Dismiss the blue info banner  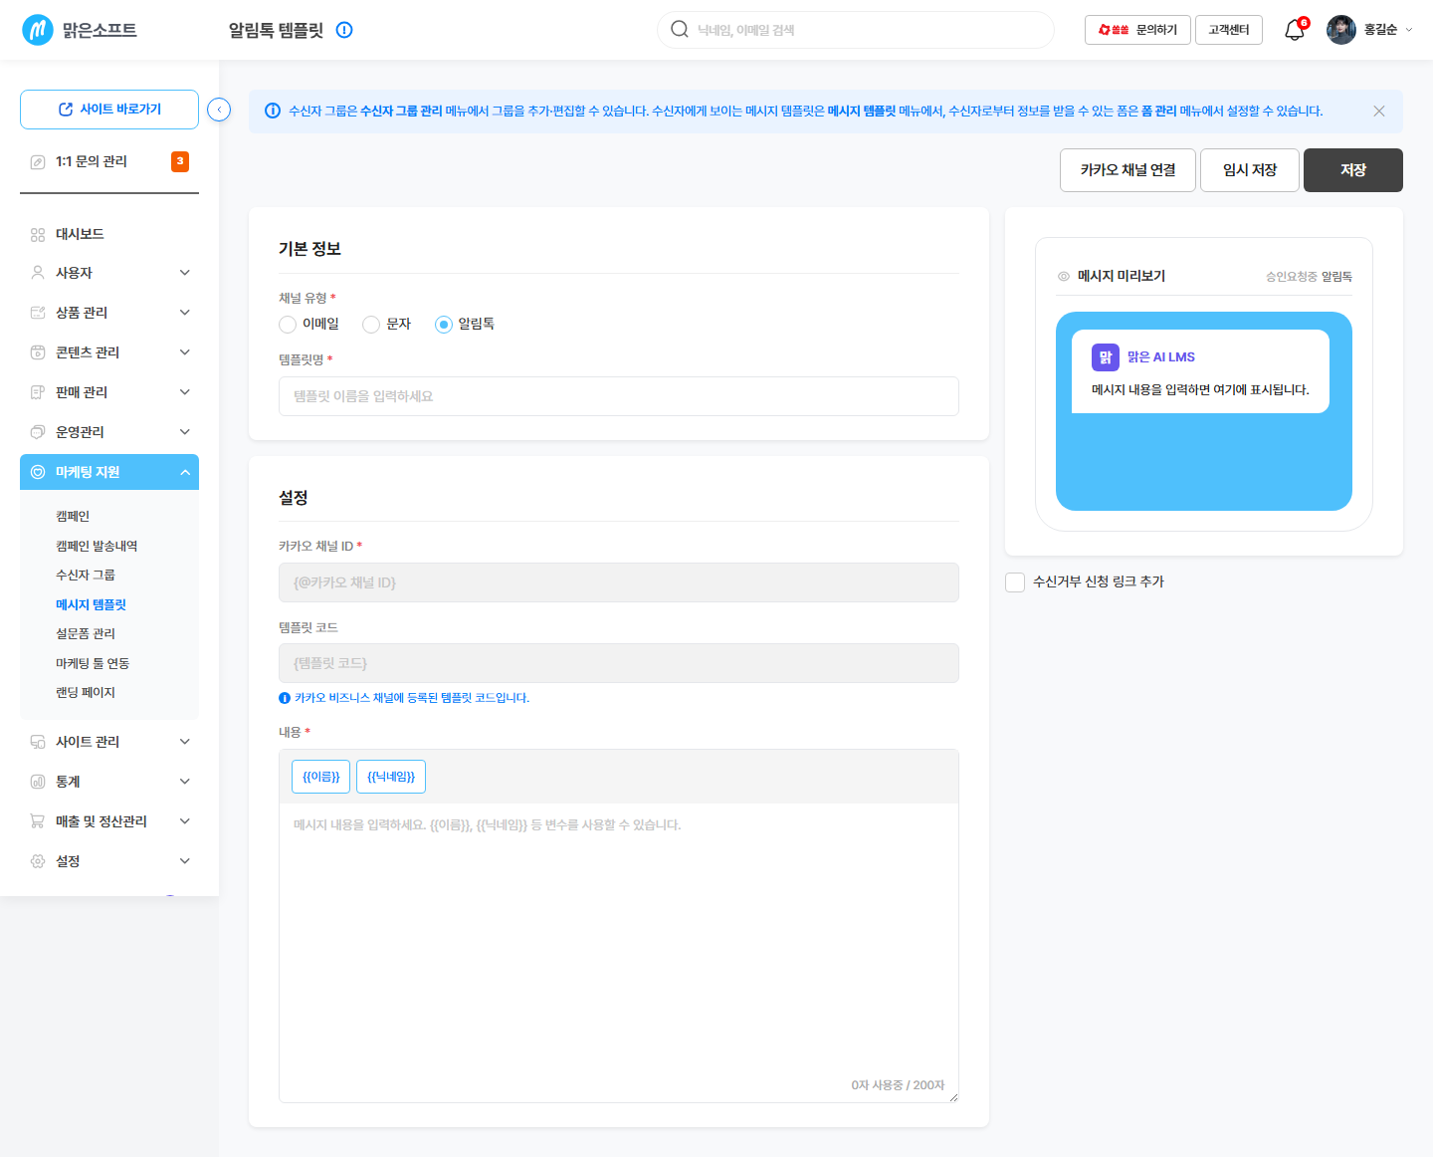(1379, 111)
